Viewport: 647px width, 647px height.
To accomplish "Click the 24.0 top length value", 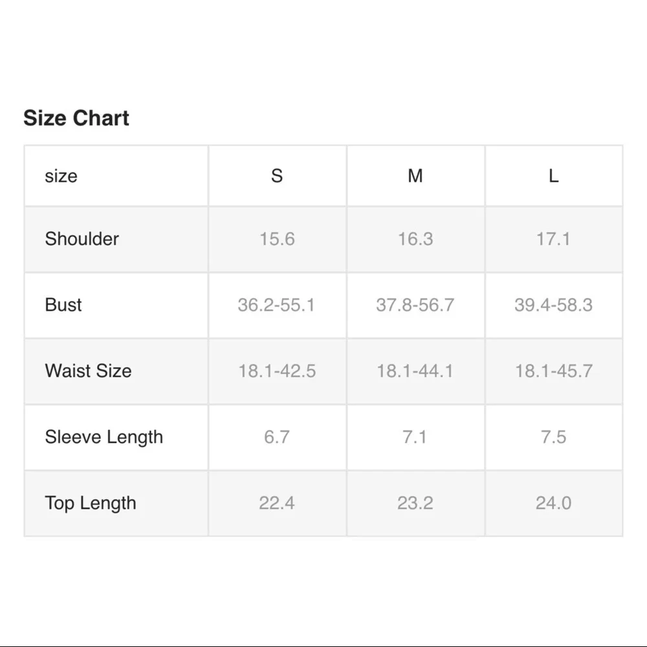I will coord(553,503).
